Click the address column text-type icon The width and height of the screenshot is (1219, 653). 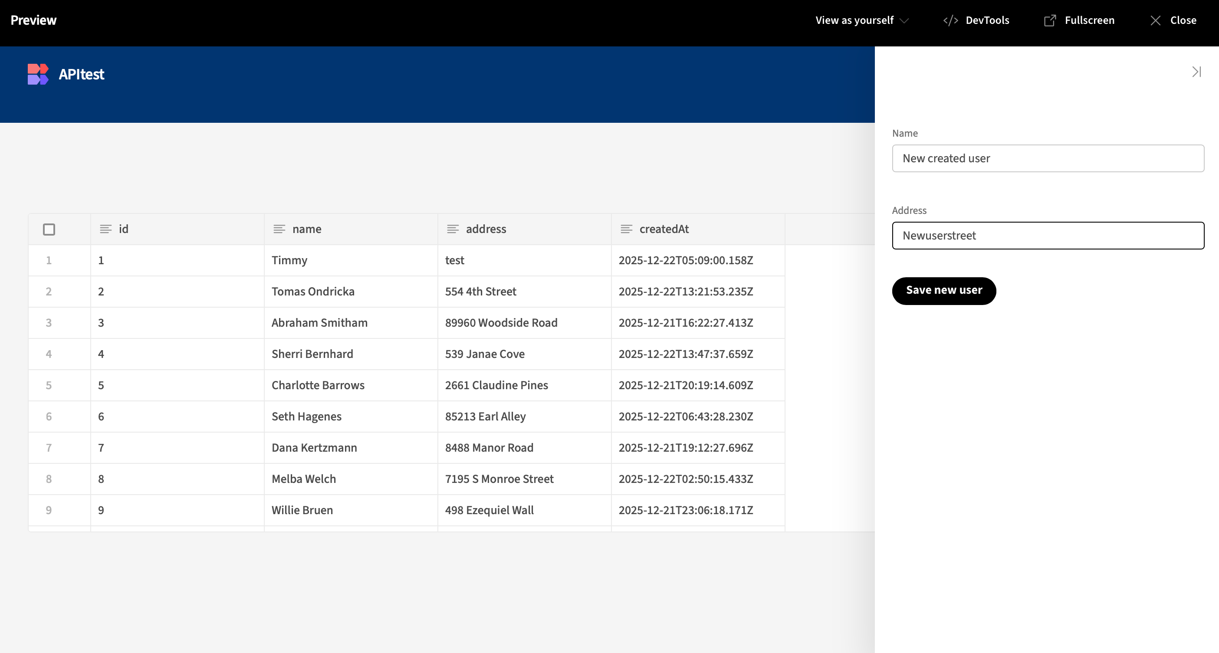tap(453, 229)
